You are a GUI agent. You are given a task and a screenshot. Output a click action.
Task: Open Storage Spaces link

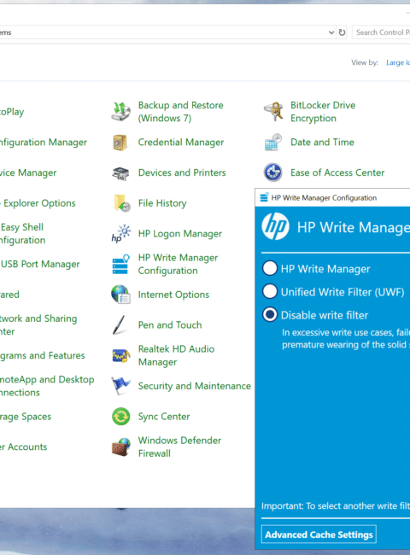26,417
